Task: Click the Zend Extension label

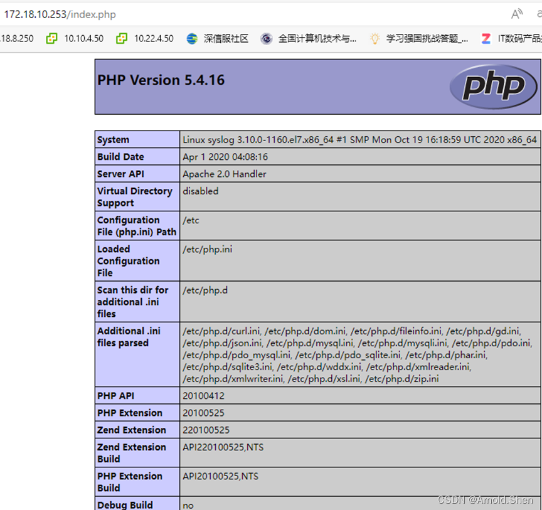Action: 131,430
